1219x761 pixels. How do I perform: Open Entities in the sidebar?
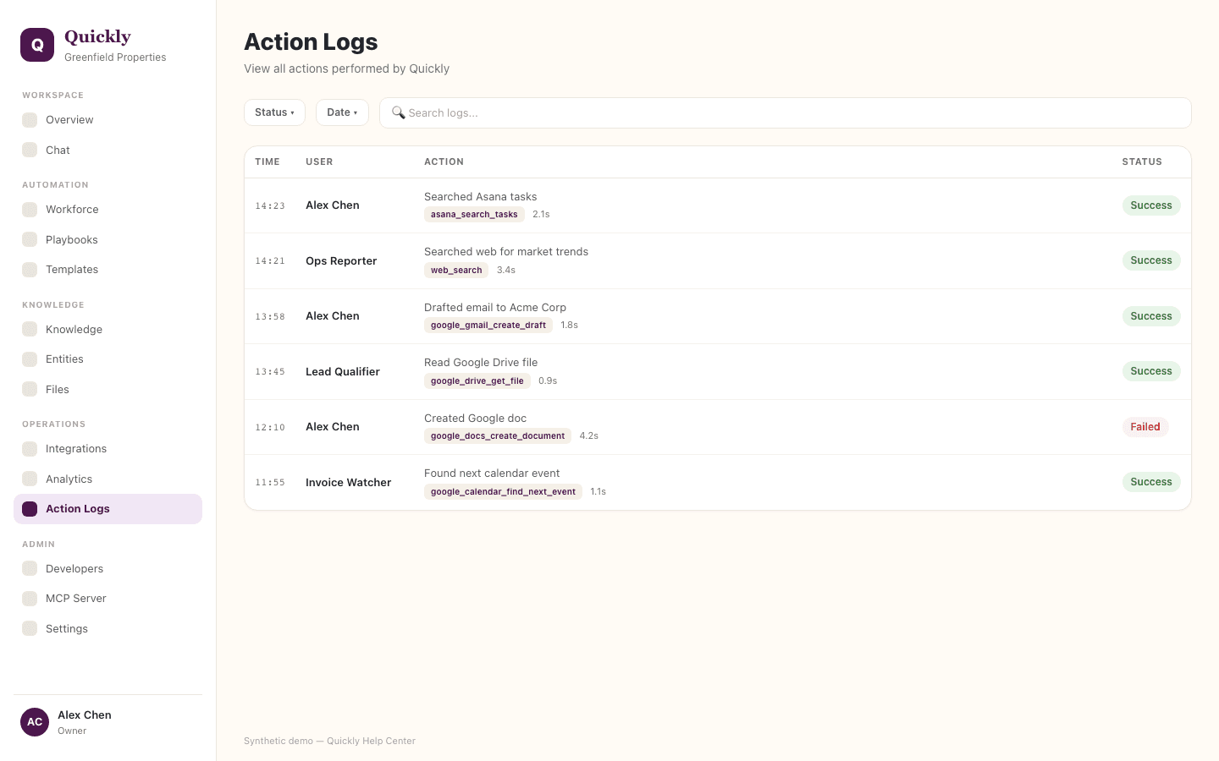pyautogui.click(x=108, y=359)
